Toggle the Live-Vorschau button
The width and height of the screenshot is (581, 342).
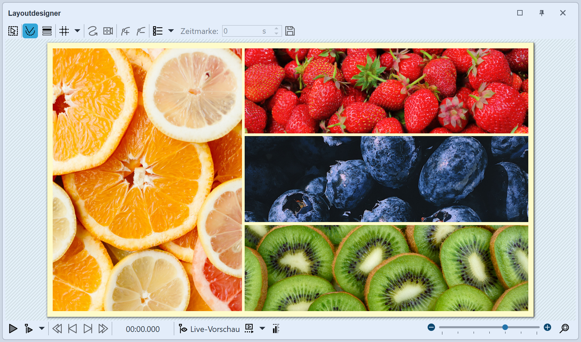(209, 329)
